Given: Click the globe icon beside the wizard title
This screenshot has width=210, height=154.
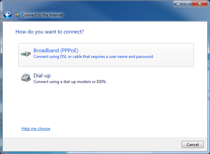Looking at the screenshot, I should click(x=17, y=15).
